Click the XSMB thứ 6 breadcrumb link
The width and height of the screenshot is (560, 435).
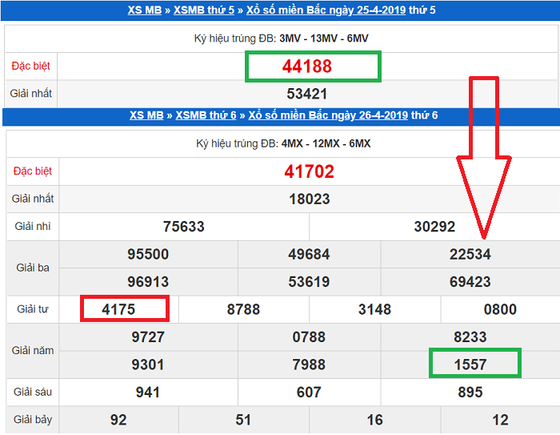(206, 115)
